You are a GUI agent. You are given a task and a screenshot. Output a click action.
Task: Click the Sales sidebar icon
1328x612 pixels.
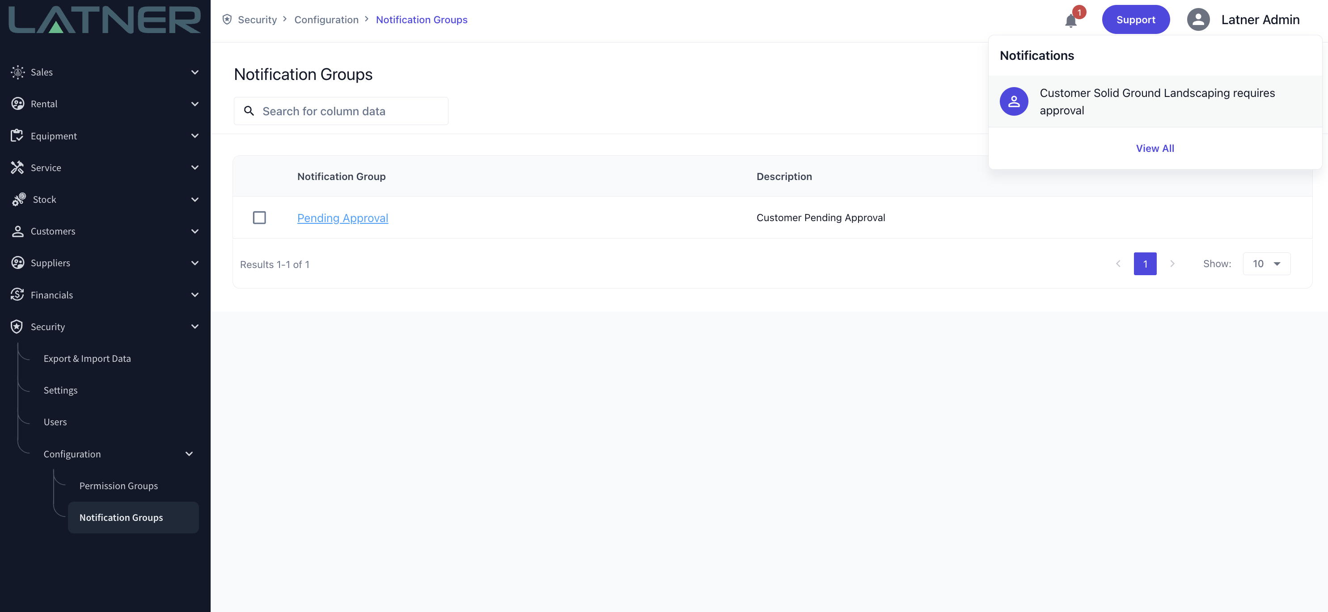tap(17, 72)
